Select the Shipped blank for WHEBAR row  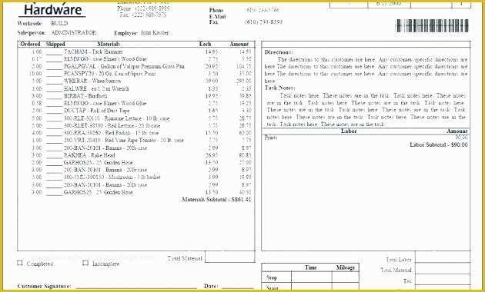point(54,81)
